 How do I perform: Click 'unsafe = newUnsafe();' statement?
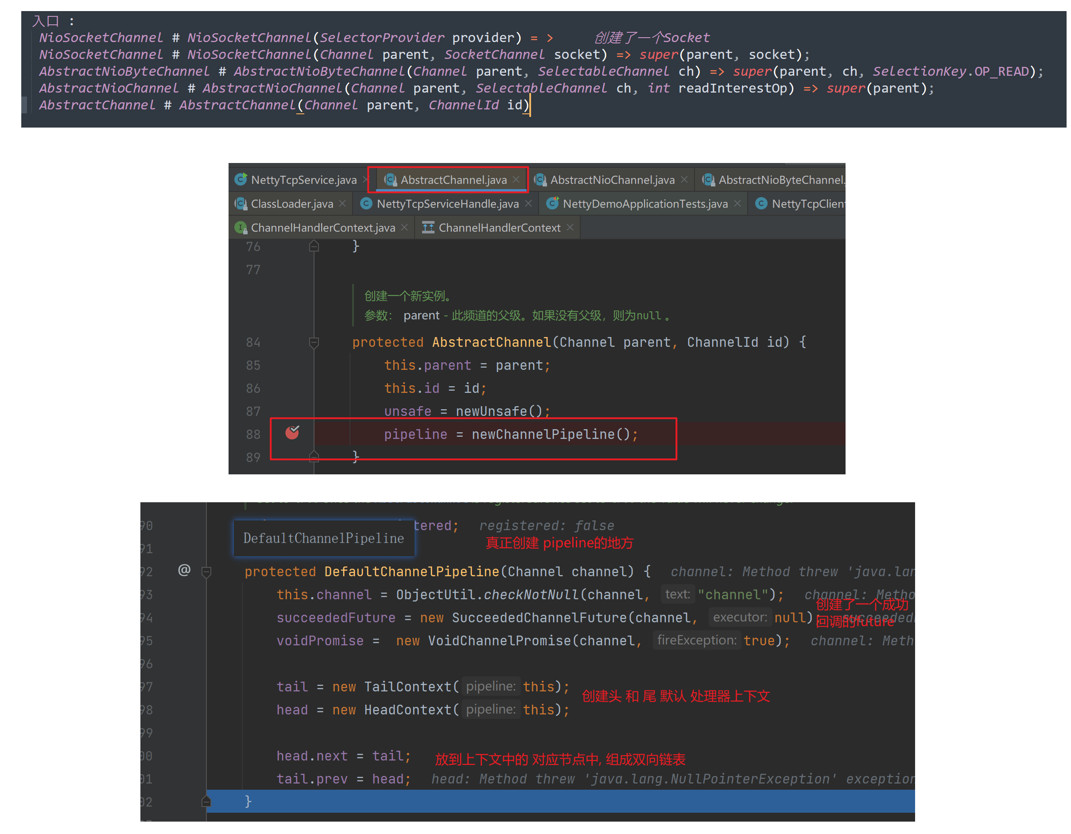(467, 411)
